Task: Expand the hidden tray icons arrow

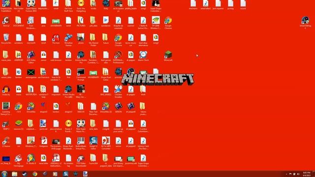Action: tap(286, 174)
